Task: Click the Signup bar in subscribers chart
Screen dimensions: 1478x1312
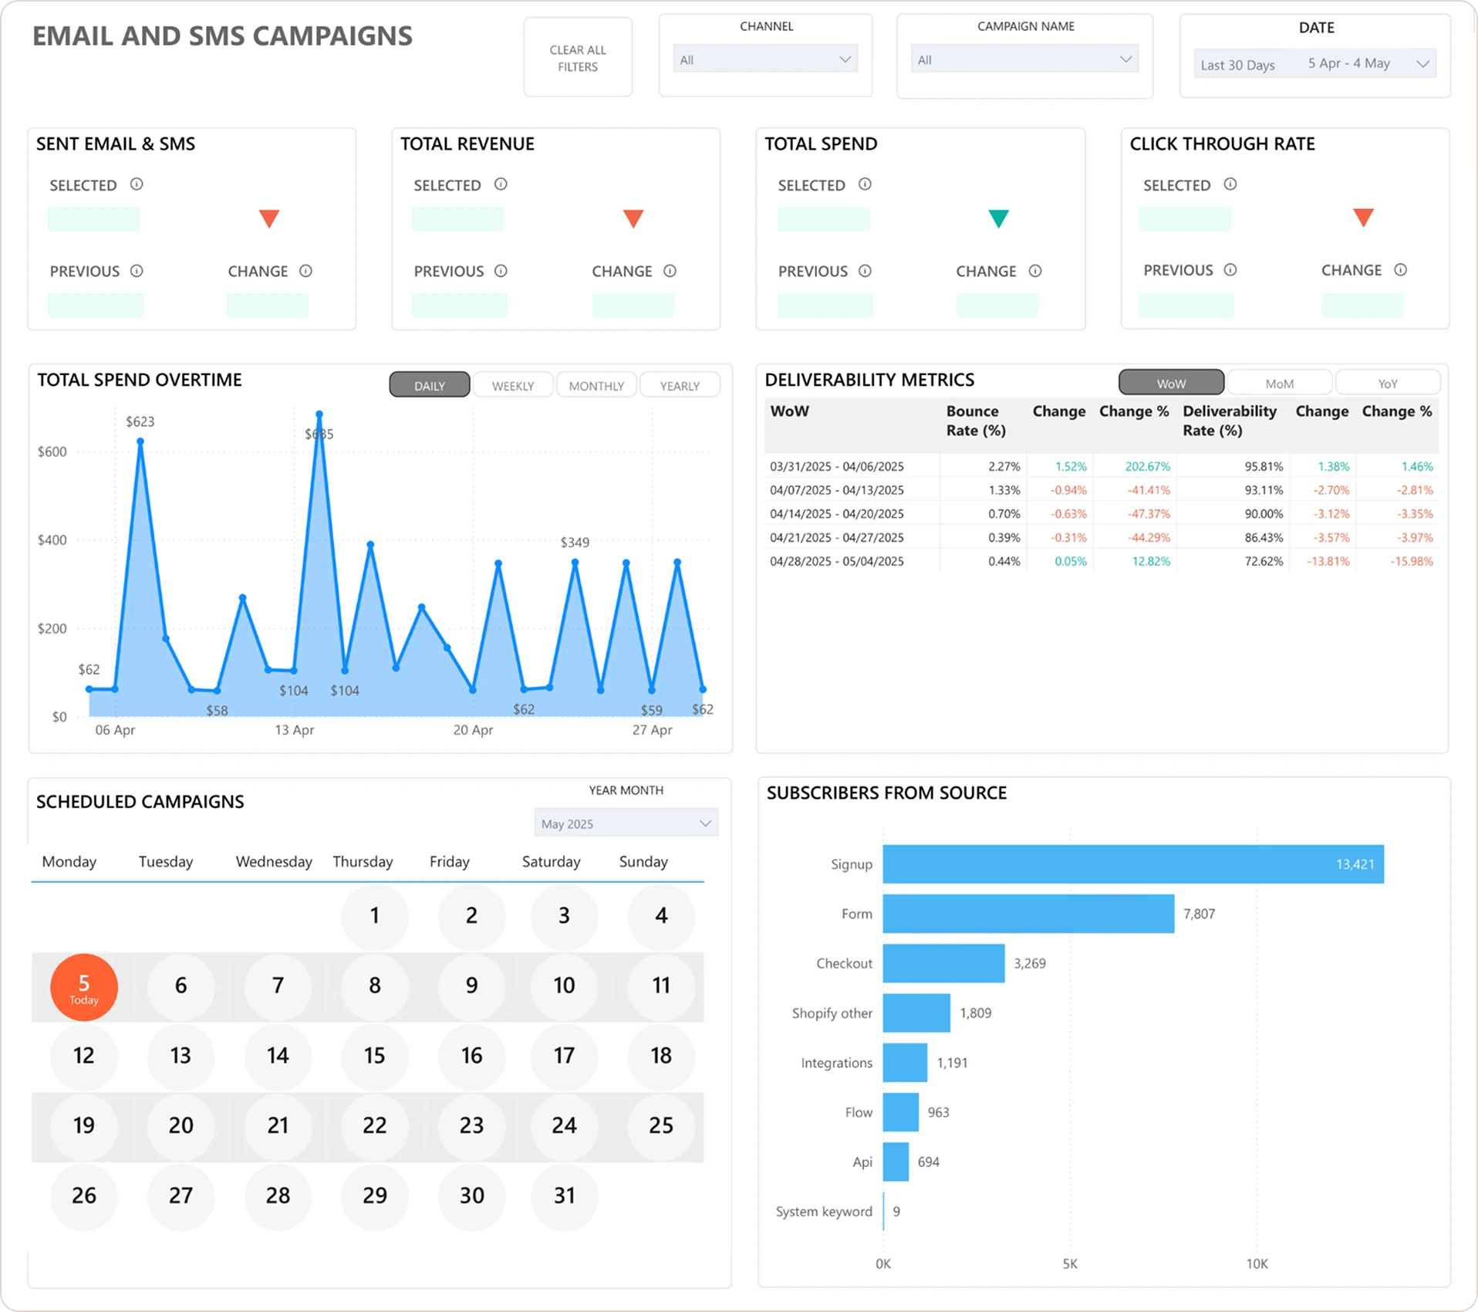Action: [x=1132, y=864]
